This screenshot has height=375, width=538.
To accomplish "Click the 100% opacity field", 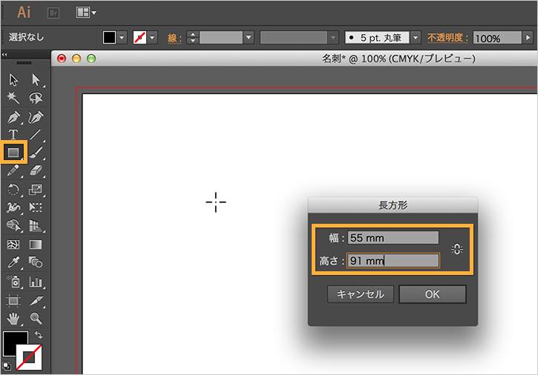I will pyautogui.click(x=497, y=38).
